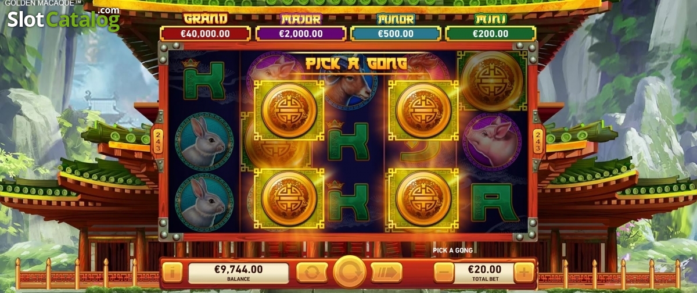Pick the bottom-right golden gong
This screenshot has width=697, height=293.
point(423,199)
